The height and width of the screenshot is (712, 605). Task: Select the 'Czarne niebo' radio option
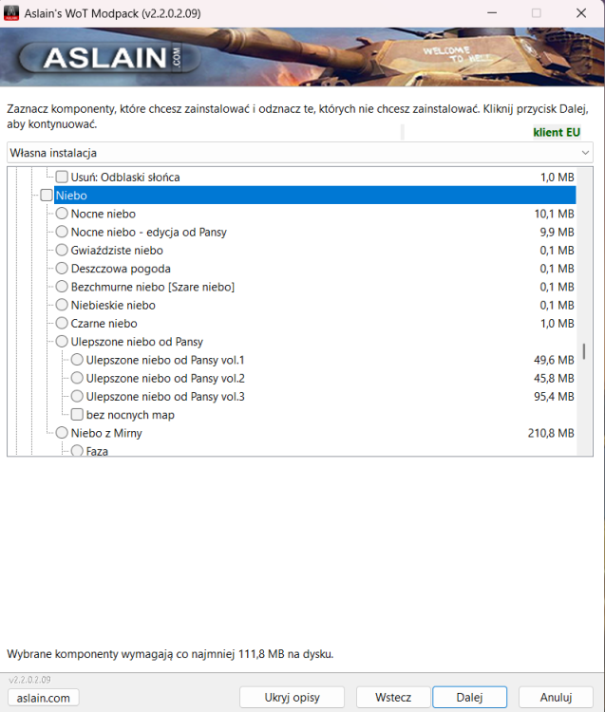tap(62, 323)
